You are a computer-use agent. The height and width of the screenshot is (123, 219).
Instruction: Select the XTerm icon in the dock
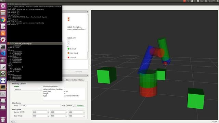click(3, 87)
